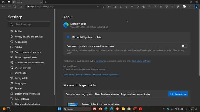Open Vivaldi from the taskbar
Viewport: 200px width, 112px height.
pos(94,109)
